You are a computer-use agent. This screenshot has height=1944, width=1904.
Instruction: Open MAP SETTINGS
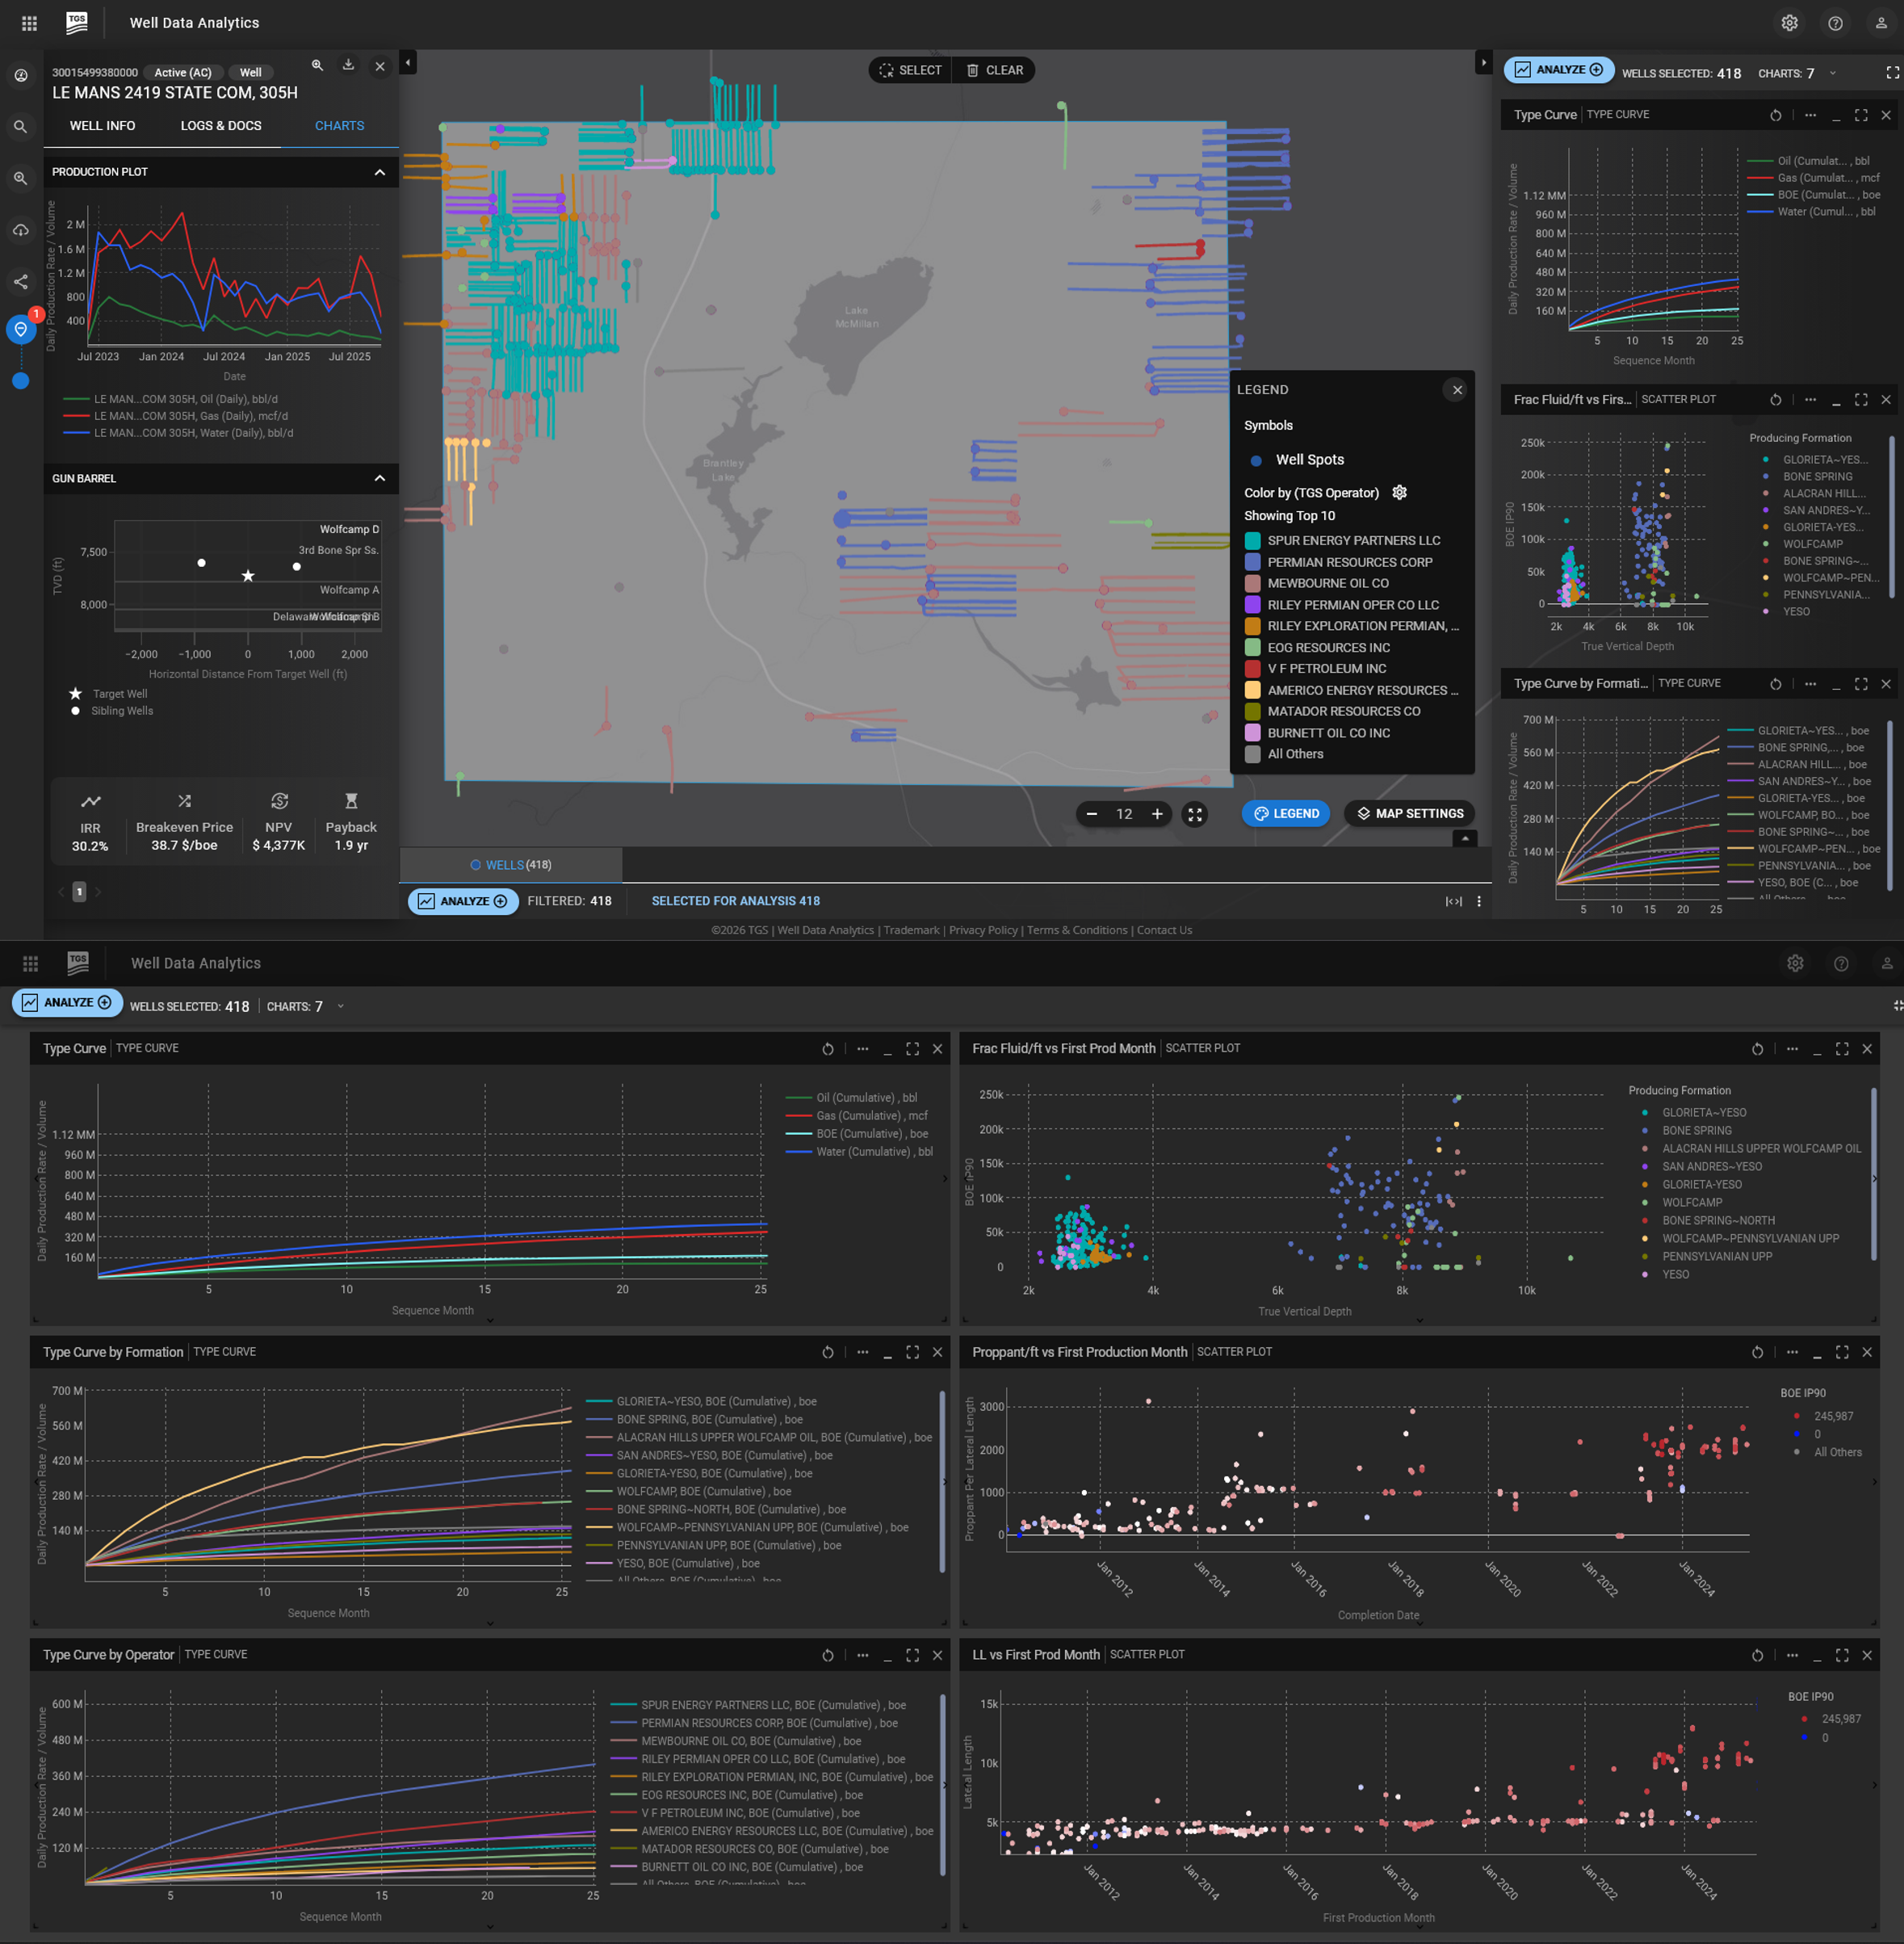coord(1409,813)
